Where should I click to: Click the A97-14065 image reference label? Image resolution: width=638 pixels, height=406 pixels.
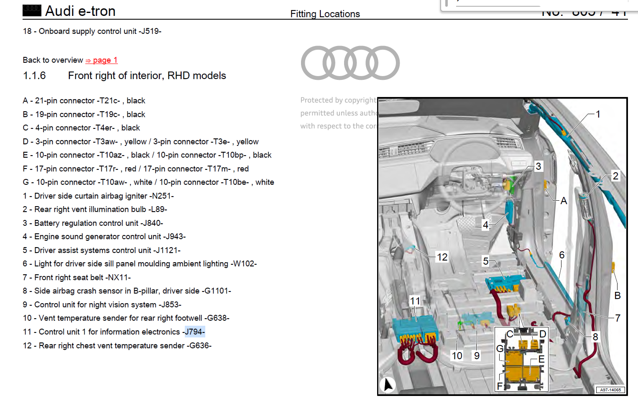610,390
